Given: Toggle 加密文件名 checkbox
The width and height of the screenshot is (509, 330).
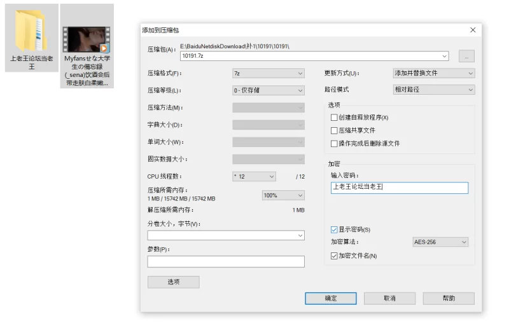Looking at the screenshot, I should pyautogui.click(x=334, y=256).
